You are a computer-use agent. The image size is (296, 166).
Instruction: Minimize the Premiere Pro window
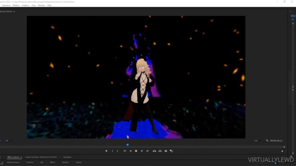(x=277, y=2)
